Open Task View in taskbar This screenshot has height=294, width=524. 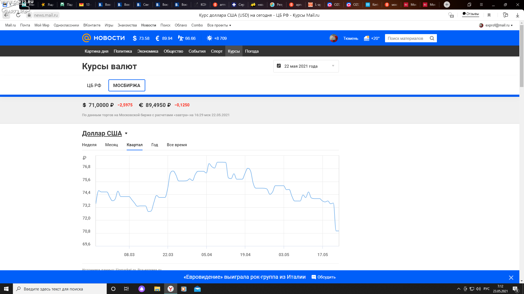point(126,289)
